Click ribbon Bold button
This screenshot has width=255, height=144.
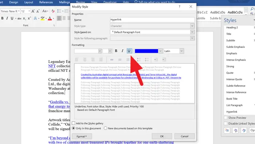point(3,18)
